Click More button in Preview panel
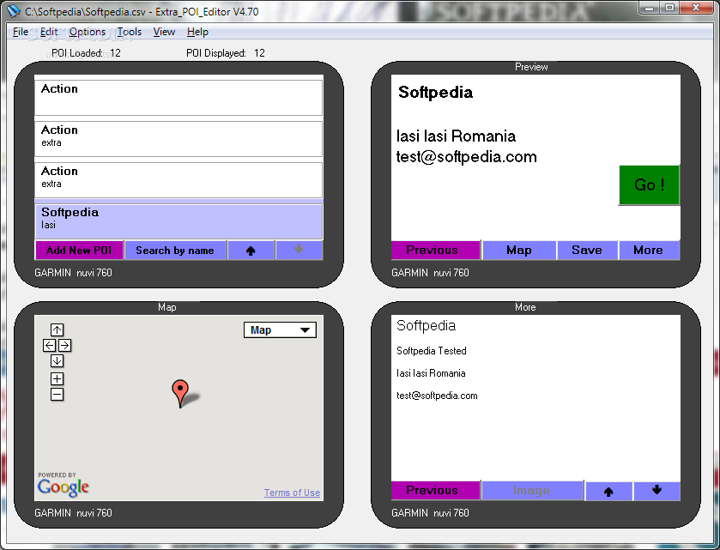This screenshot has width=720, height=550. point(649,251)
